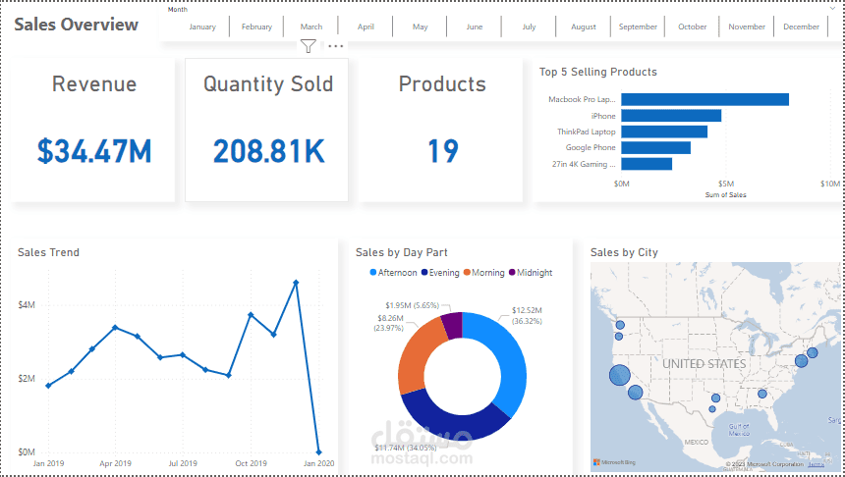Click the Morning legend marker

click(x=468, y=273)
